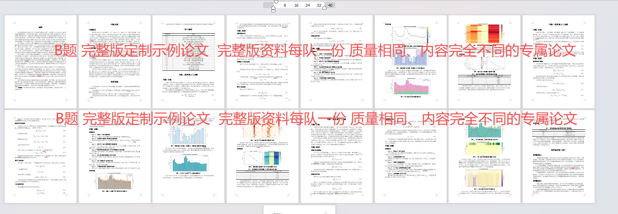Open the top-row page with the red-orange heatmap
Image resolution: width=618 pixels, height=214 pixels.
tap(485, 62)
